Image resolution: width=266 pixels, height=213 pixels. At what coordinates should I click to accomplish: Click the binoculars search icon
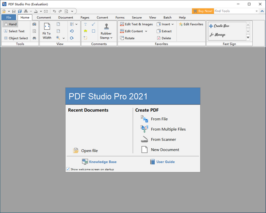(x=34, y=38)
